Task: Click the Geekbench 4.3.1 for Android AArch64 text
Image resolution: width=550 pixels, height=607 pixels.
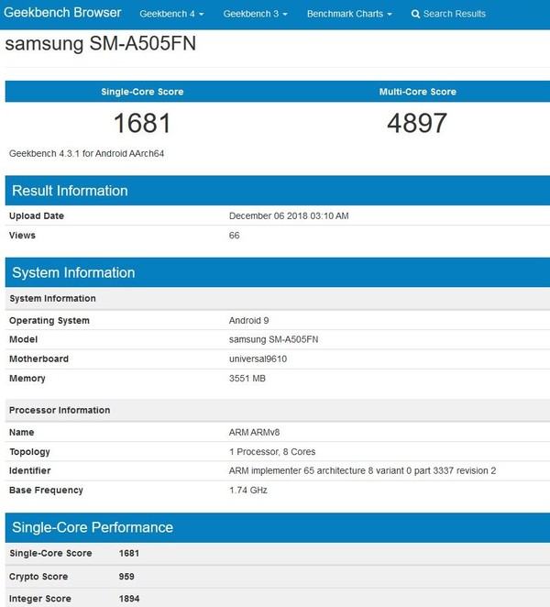Action: (x=86, y=154)
